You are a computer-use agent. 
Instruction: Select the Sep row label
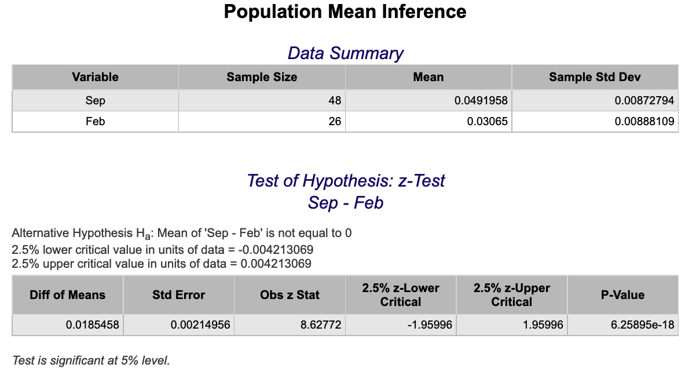click(95, 100)
